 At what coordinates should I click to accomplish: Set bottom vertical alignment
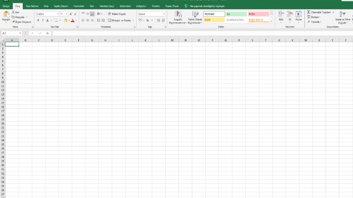click(92, 14)
